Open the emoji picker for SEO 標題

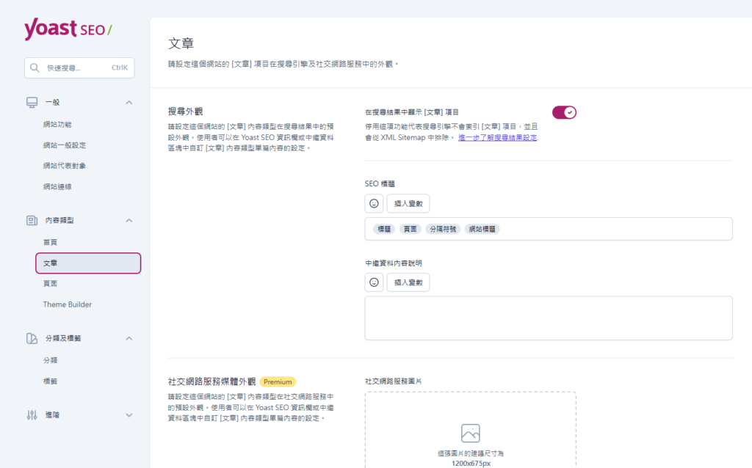pyautogui.click(x=374, y=203)
